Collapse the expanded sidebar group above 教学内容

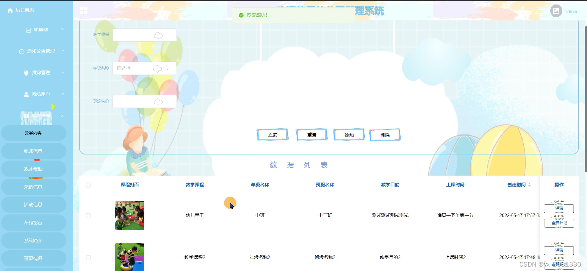point(63,115)
